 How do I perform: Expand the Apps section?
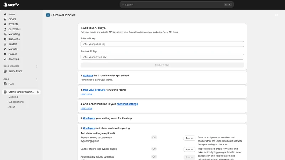(x=37, y=79)
